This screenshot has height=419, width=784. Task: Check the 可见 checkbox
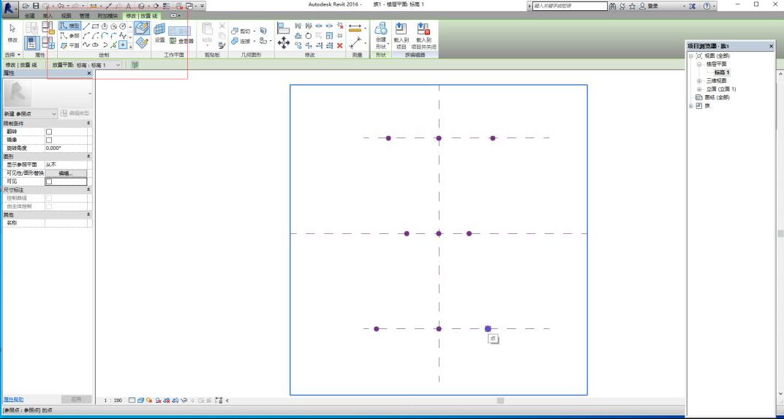pos(49,181)
